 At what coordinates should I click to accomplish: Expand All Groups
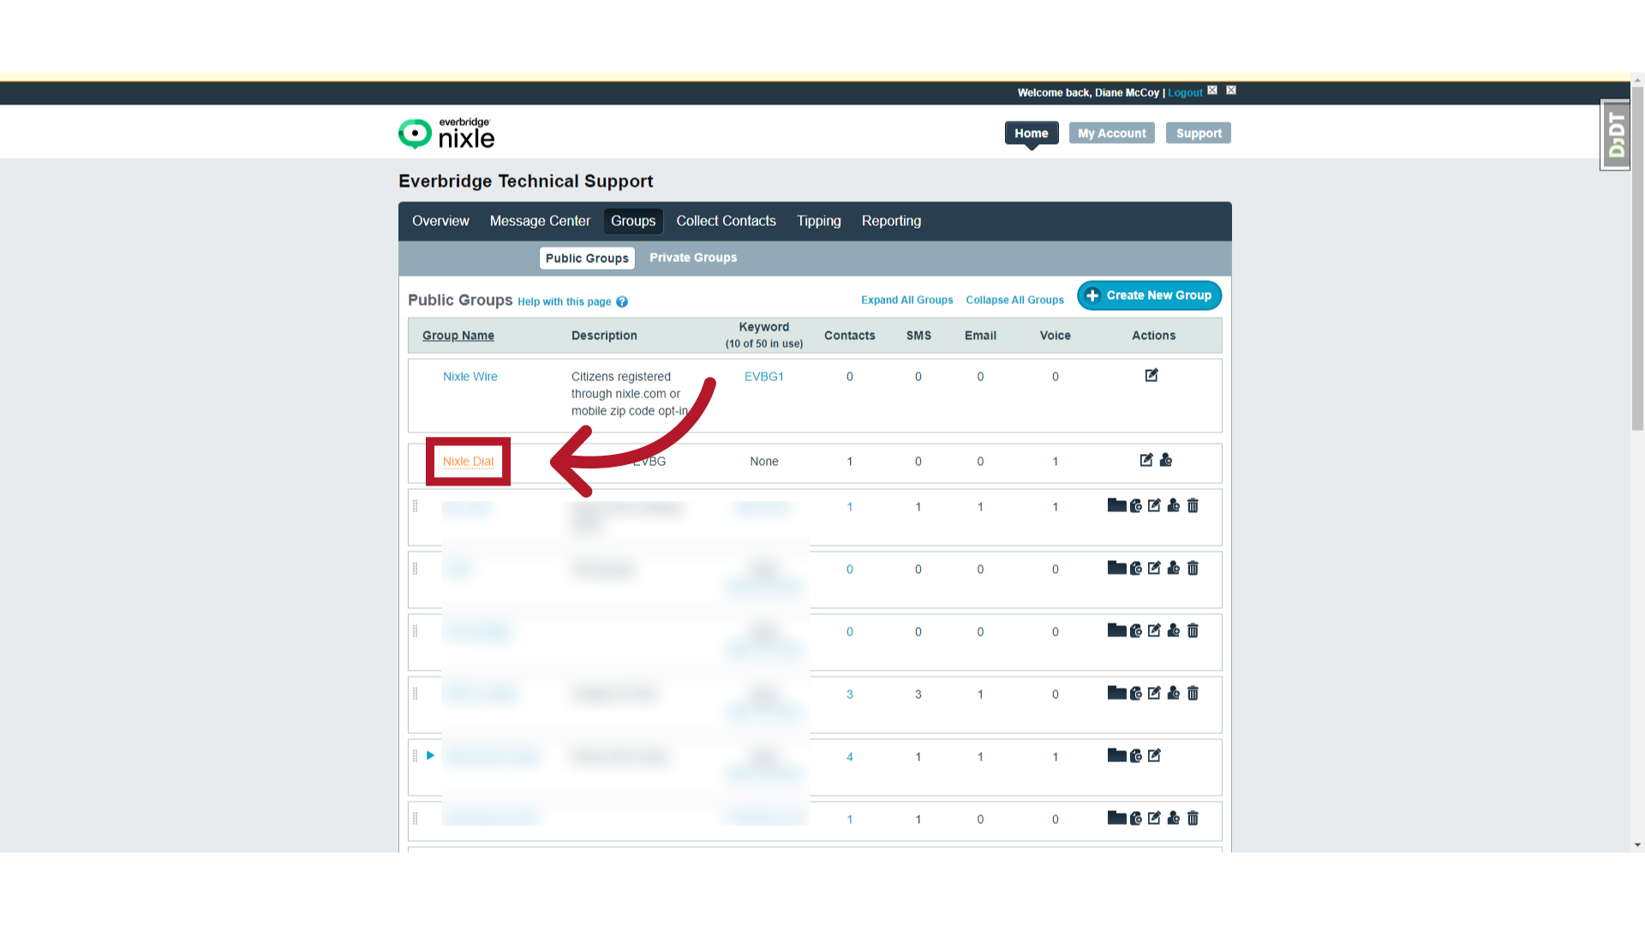pyautogui.click(x=906, y=300)
